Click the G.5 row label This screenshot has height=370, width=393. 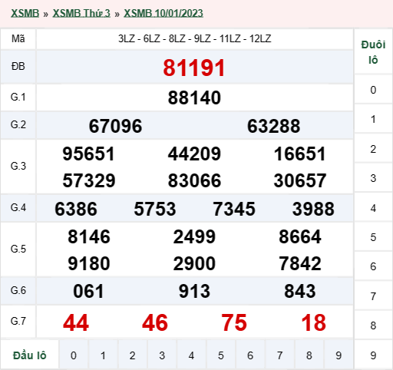pos(18,249)
